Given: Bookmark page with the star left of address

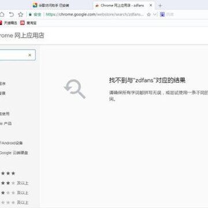Looking at the screenshot, I should [x=21, y=14].
